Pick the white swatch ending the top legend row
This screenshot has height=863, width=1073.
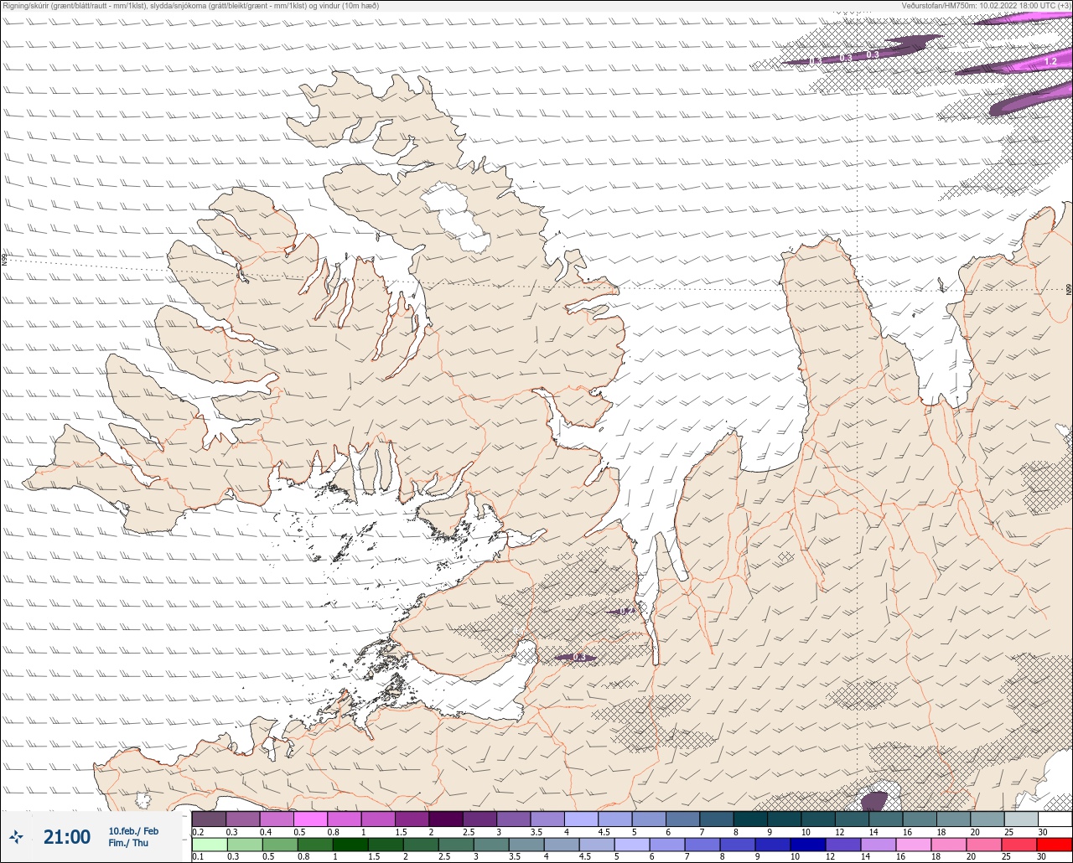tap(1055, 819)
